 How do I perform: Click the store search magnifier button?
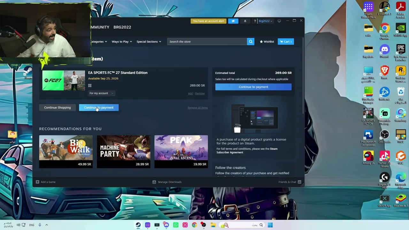[251, 42]
